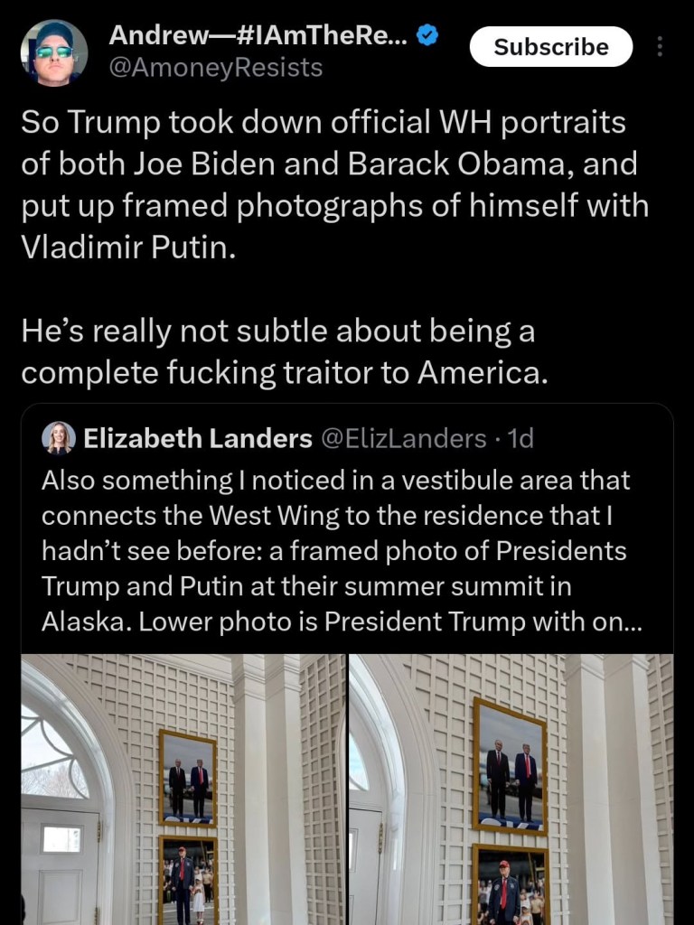Image resolution: width=694 pixels, height=925 pixels.
Task: Open the Andrew—#IAmTheRe... display name
Action: pos(258,36)
